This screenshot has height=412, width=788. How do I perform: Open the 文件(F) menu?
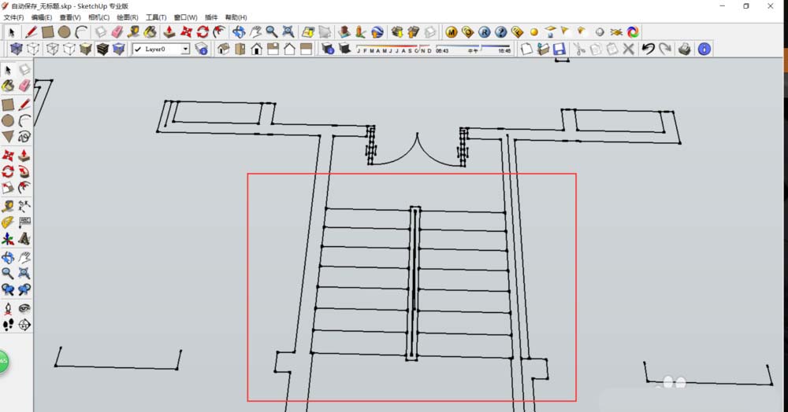point(13,17)
